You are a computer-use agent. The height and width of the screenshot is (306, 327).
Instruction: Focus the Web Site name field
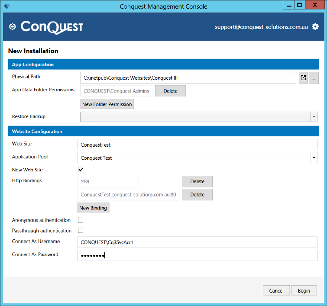click(197, 145)
